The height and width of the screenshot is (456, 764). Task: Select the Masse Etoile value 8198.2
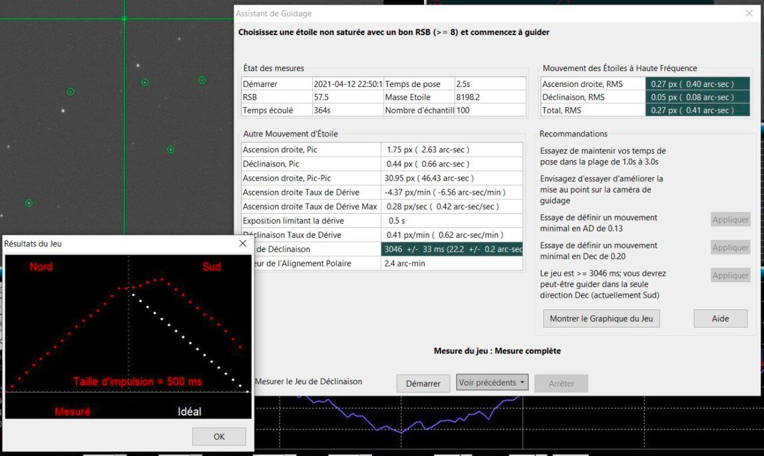point(490,97)
